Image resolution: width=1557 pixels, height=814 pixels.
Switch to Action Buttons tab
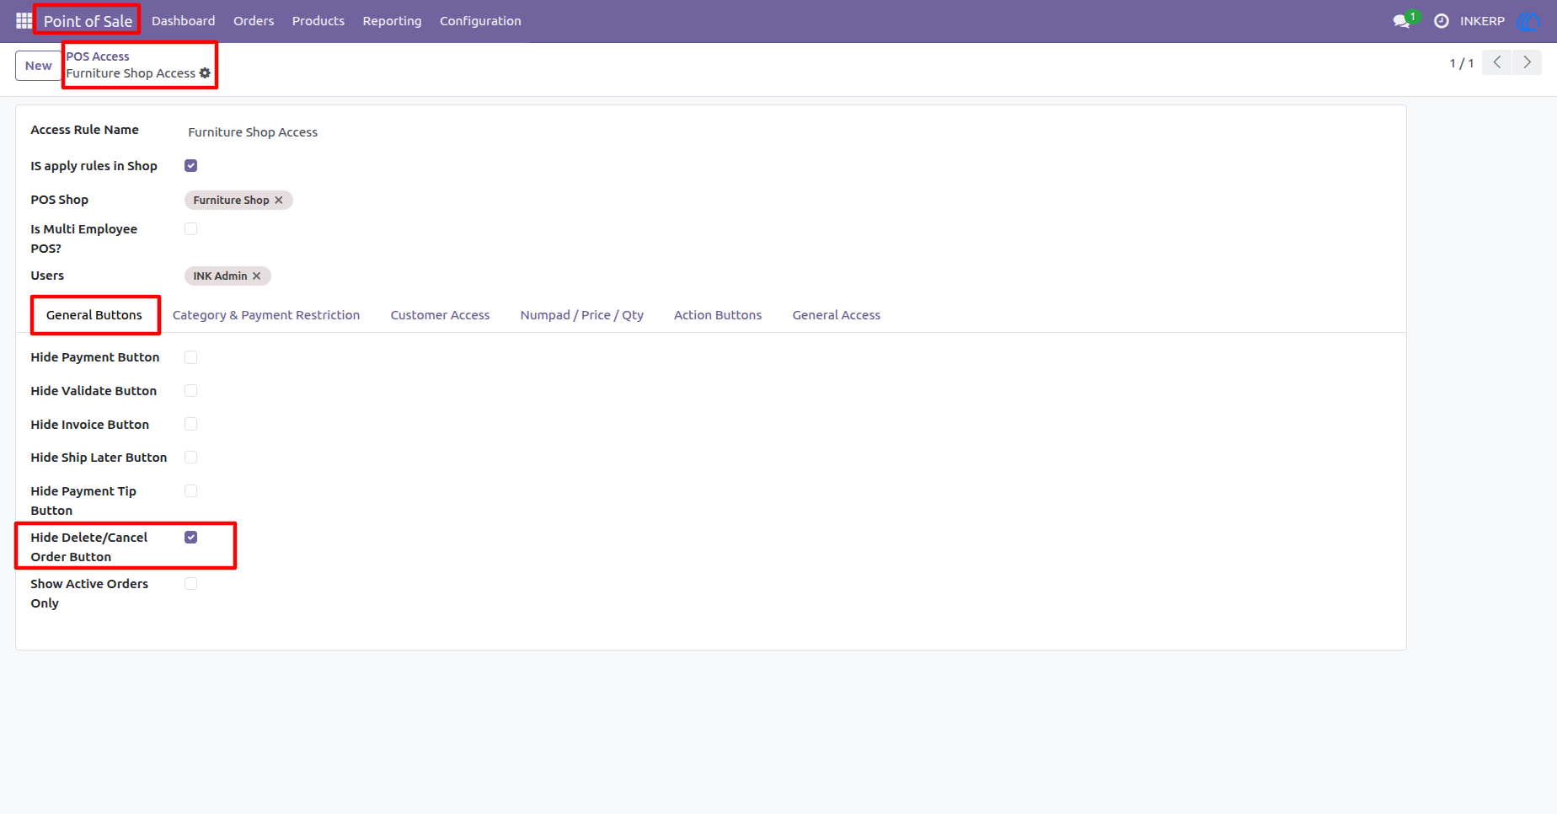coord(718,315)
